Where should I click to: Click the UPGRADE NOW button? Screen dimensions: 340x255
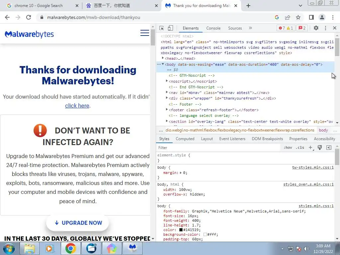coord(77,223)
